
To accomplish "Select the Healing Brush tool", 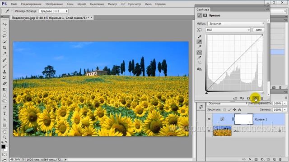I will tap(5, 60).
